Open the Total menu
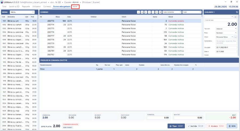 pos(4,6)
